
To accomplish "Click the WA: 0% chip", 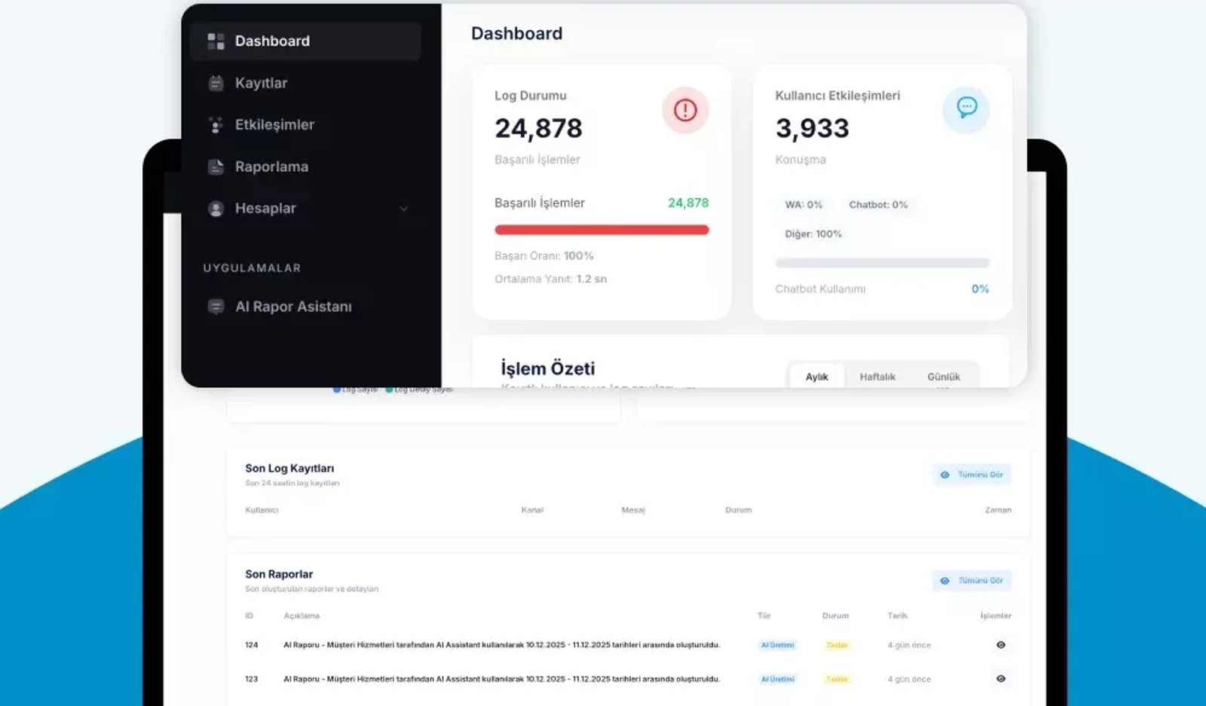I will pos(803,204).
